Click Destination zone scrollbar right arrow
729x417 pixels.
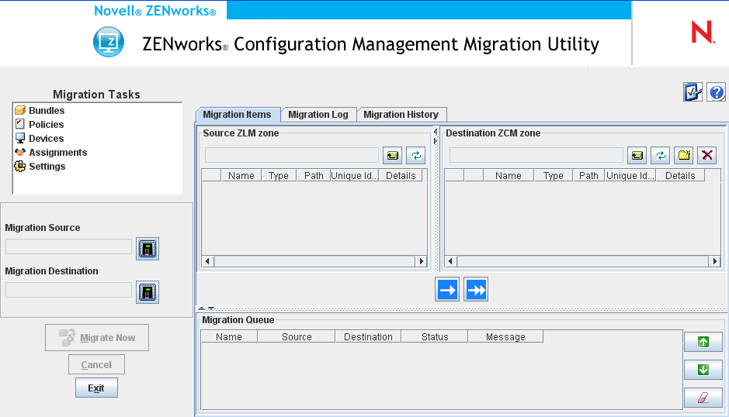pyautogui.click(x=714, y=261)
